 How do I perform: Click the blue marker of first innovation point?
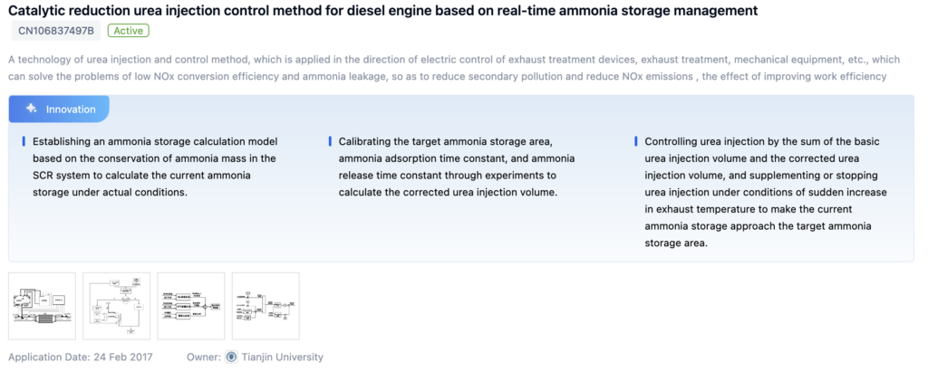pyautogui.click(x=24, y=142)
